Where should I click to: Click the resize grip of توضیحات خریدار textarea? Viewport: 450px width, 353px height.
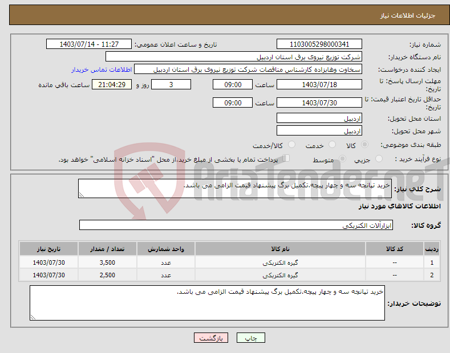pyautogui.click(x=33, y=317)
